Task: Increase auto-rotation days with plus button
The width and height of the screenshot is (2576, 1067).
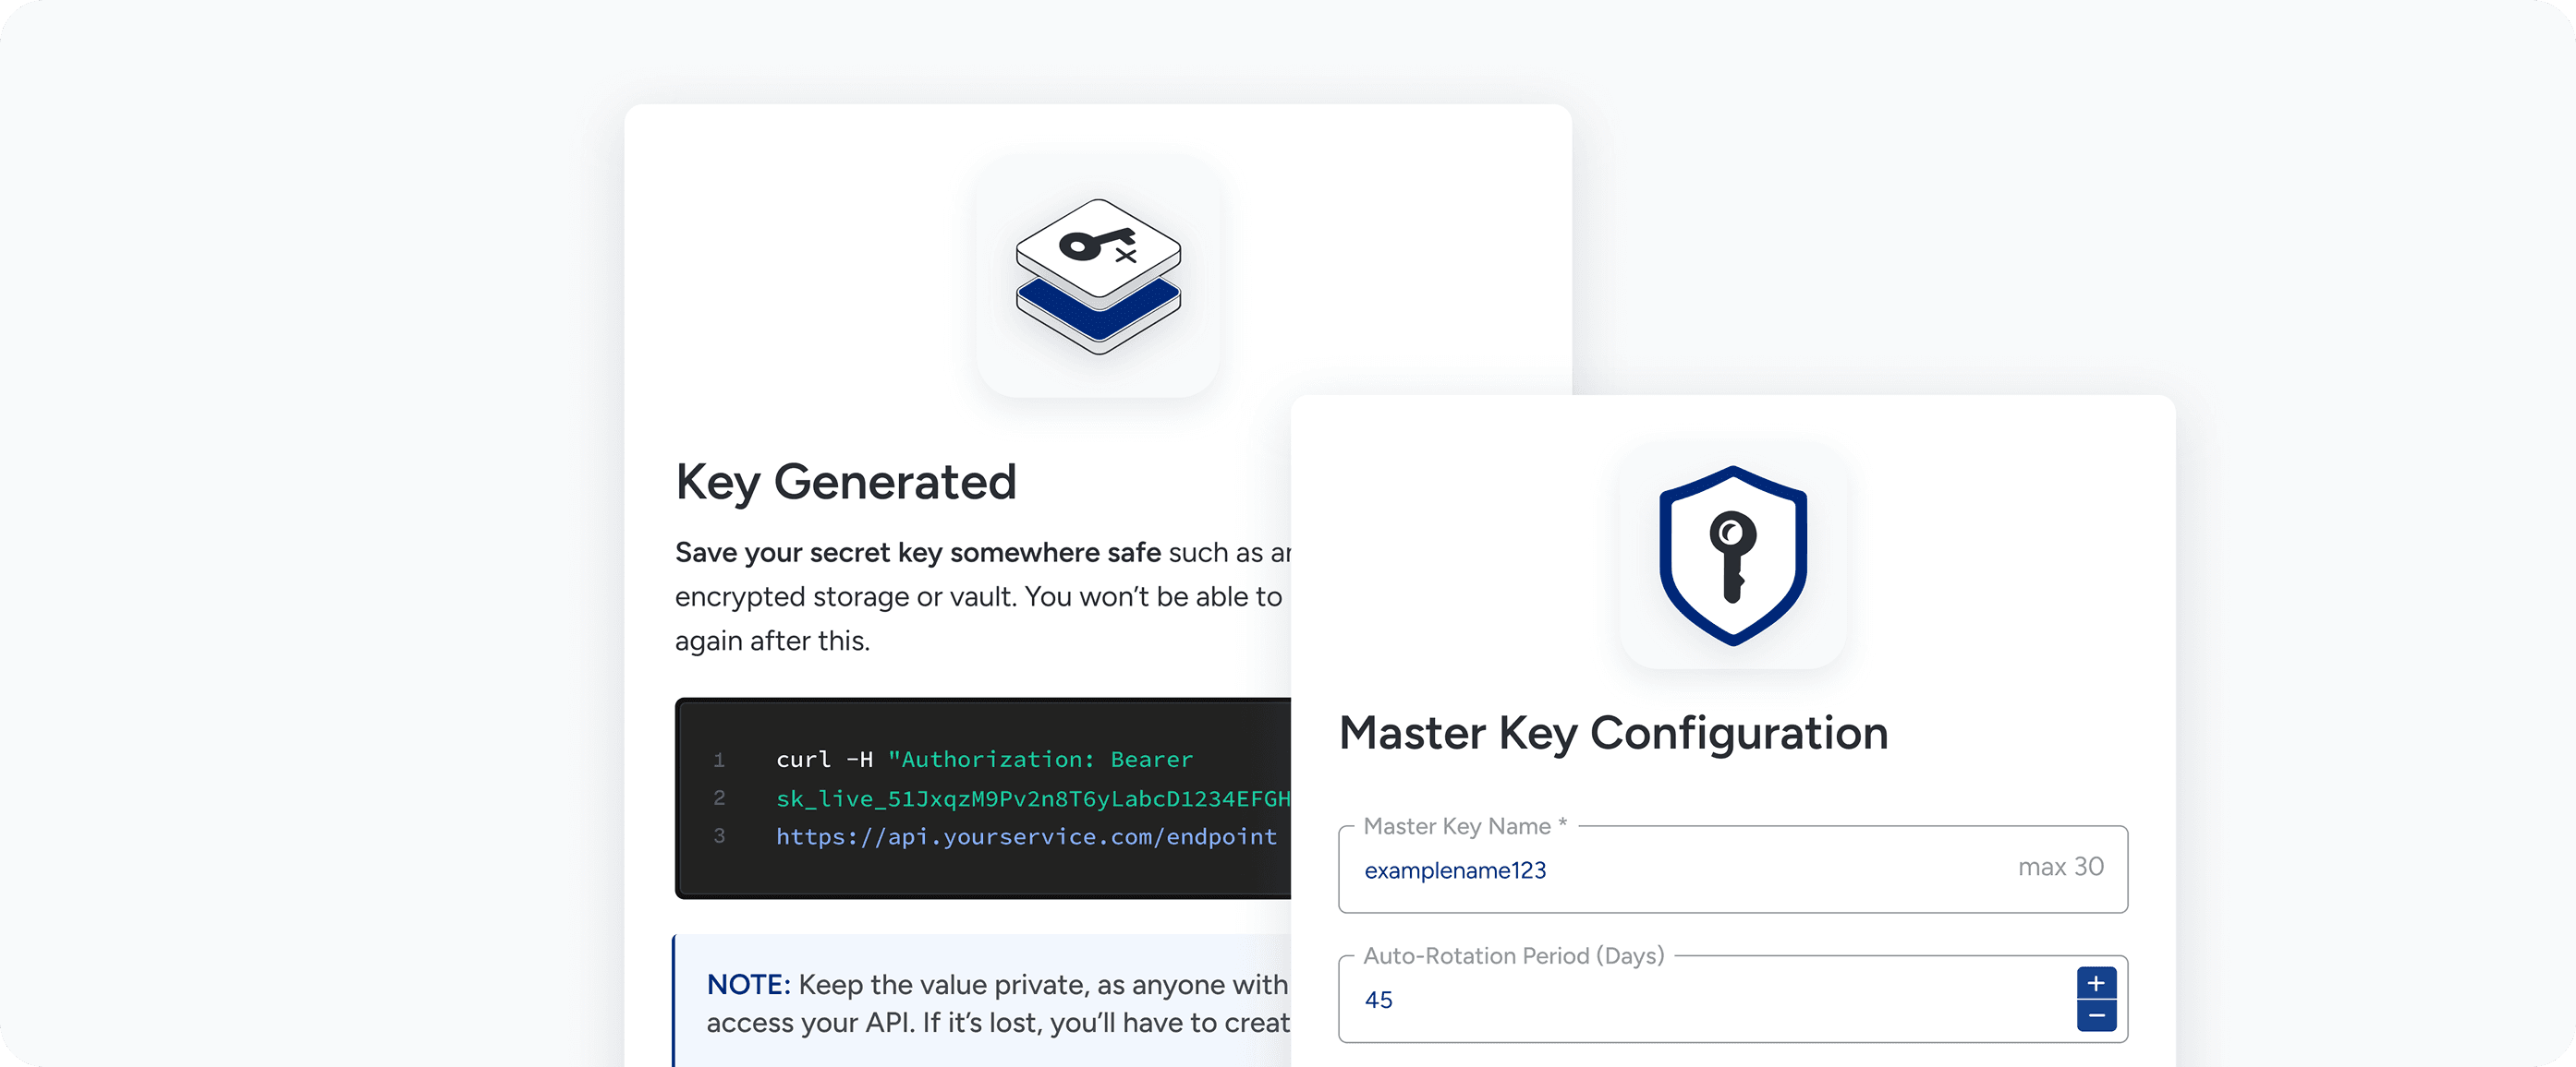Action: 2096,983
